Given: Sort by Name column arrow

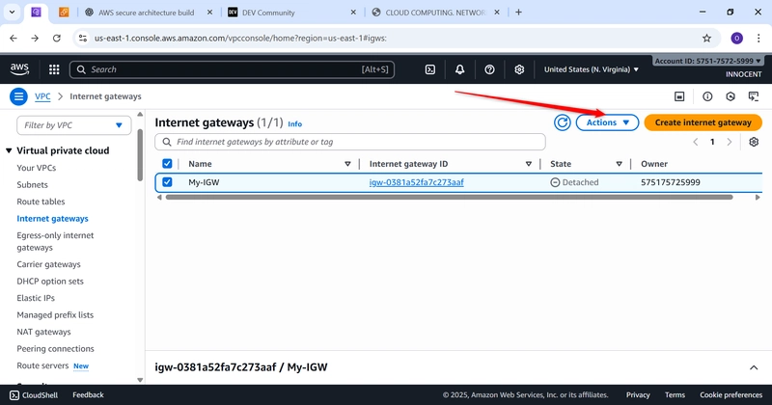Looking at the screenshot, I should [x=347, y=164].
